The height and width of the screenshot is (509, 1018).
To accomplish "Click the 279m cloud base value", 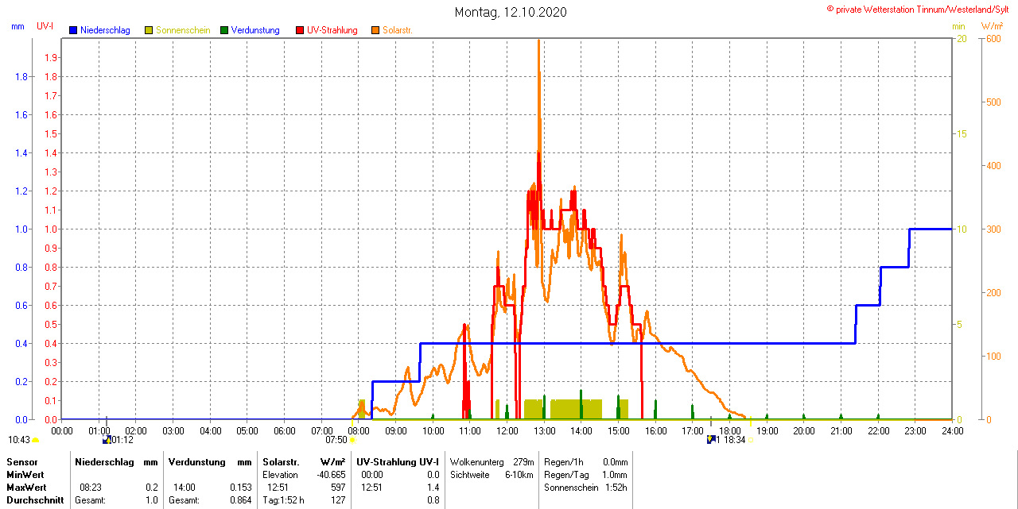I will (524, 461).
